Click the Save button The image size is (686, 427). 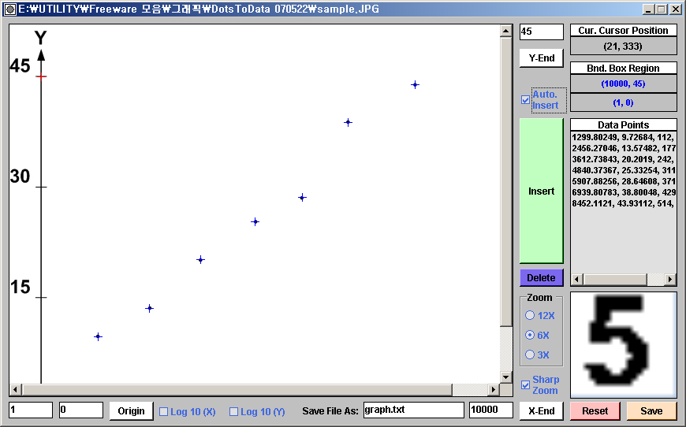pos(651,410)
